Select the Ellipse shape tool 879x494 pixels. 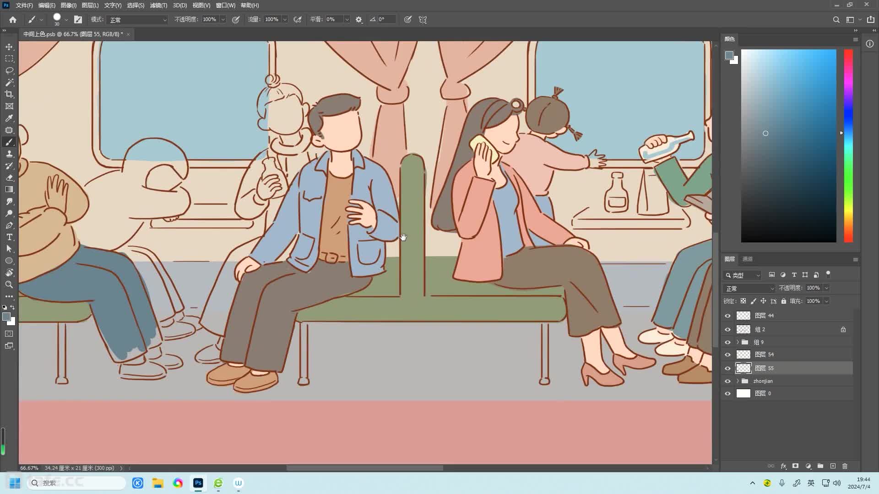click(x=9, y=261)
